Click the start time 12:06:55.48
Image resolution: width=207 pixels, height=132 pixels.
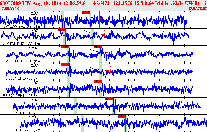(x=10, y=9)
